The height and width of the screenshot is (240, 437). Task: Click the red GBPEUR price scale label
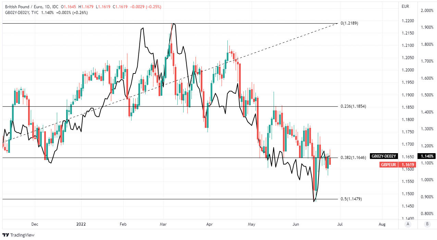388,165
